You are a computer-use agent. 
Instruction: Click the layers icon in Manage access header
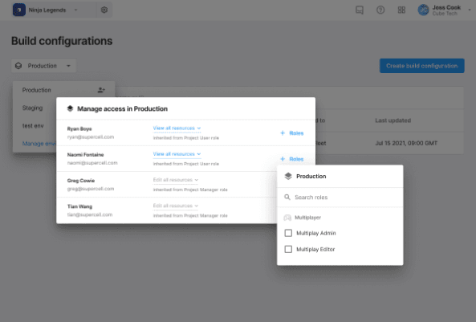pos(70,108)
